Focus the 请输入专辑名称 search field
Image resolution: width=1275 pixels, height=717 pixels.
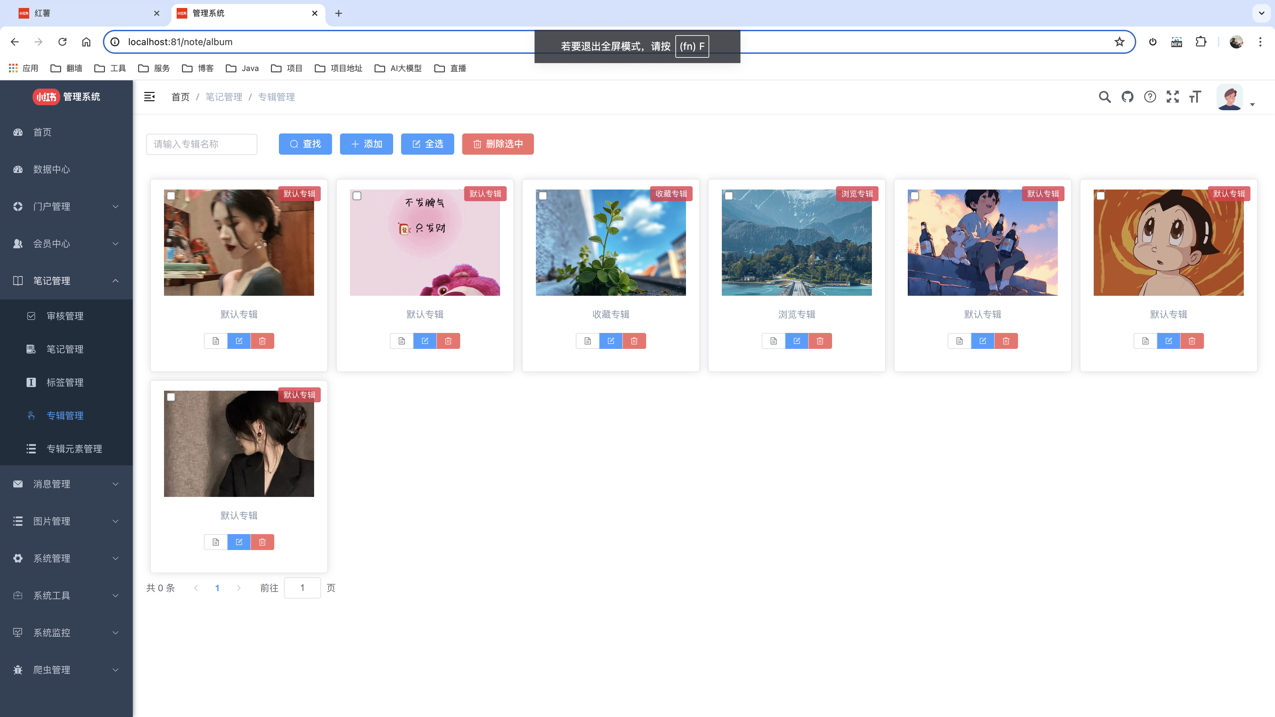coord(202,144)
